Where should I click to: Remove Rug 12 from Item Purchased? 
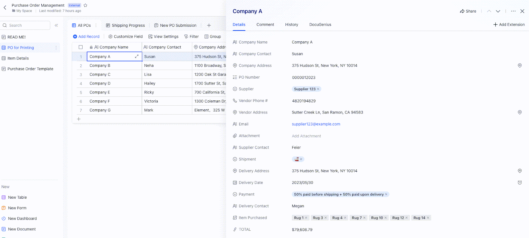pos(407,218)
